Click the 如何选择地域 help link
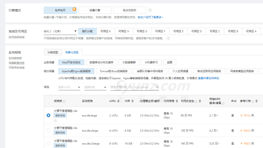 pos(16,37)
